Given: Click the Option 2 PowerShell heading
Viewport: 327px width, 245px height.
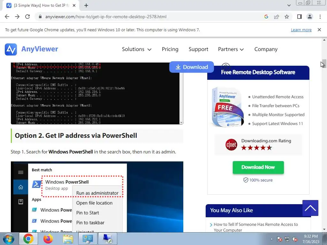Looking at the screenshot, I should (76, 136).
